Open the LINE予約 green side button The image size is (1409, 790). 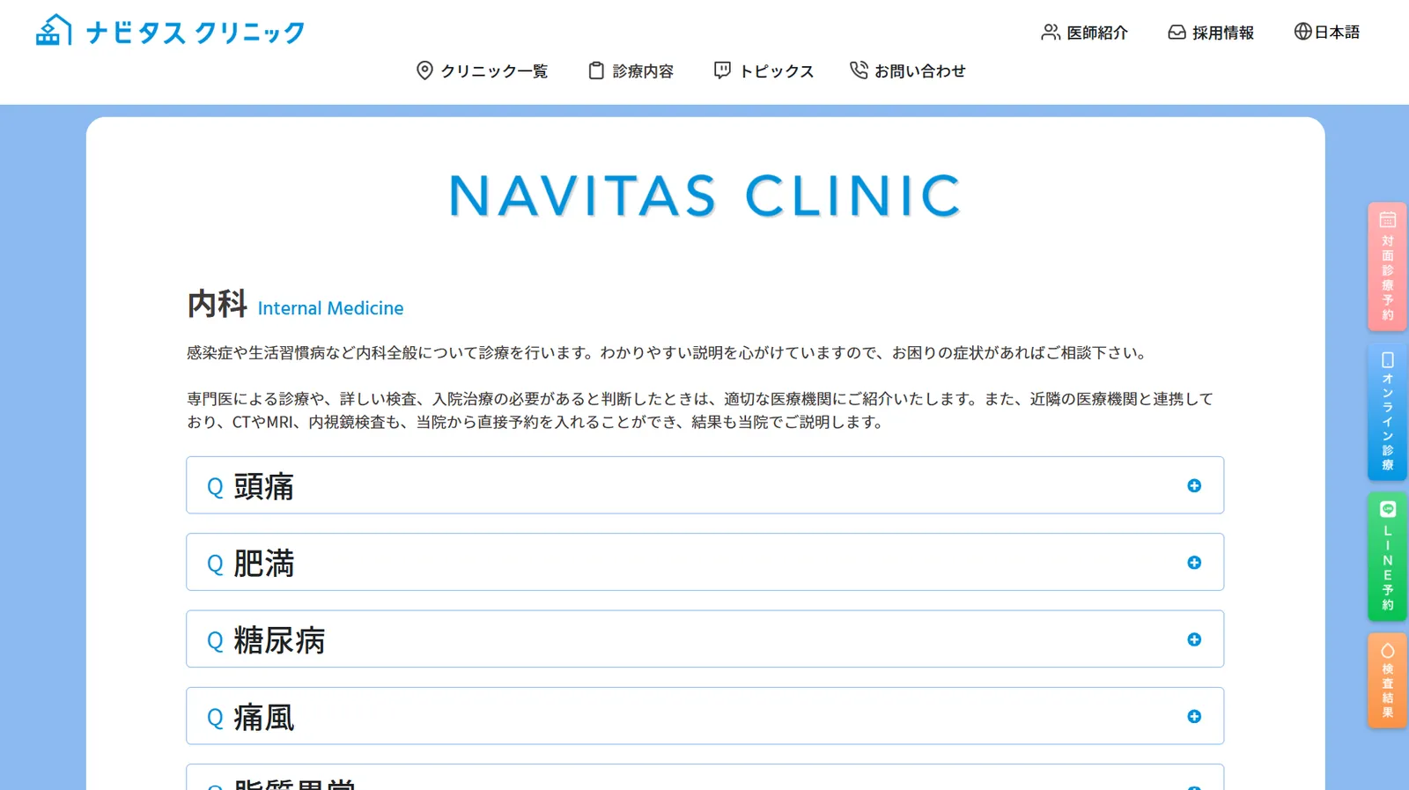1387,556
